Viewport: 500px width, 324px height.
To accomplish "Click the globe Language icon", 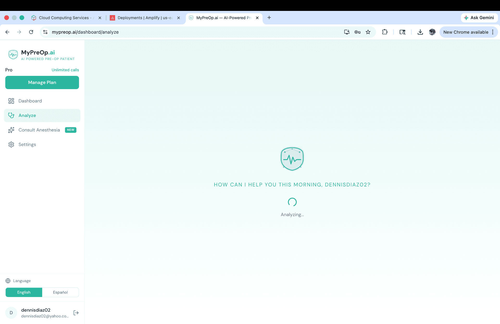I will click(x=8, y=281).
